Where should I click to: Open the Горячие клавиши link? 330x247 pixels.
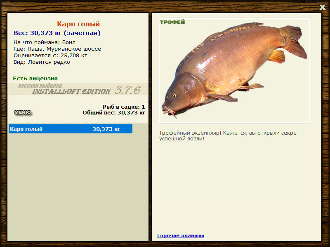tap(181, 235)
